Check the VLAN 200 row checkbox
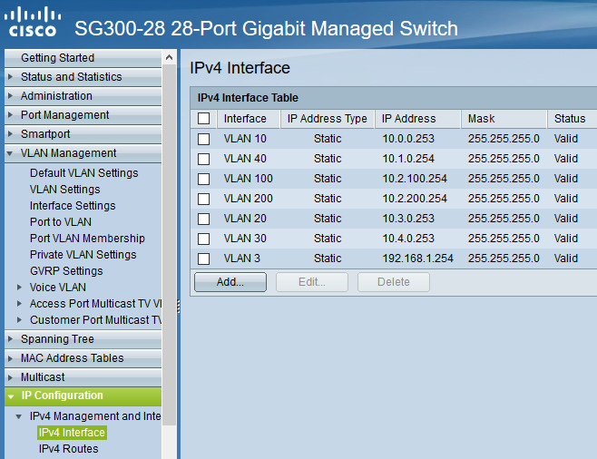597x459 pixels. 204,199
